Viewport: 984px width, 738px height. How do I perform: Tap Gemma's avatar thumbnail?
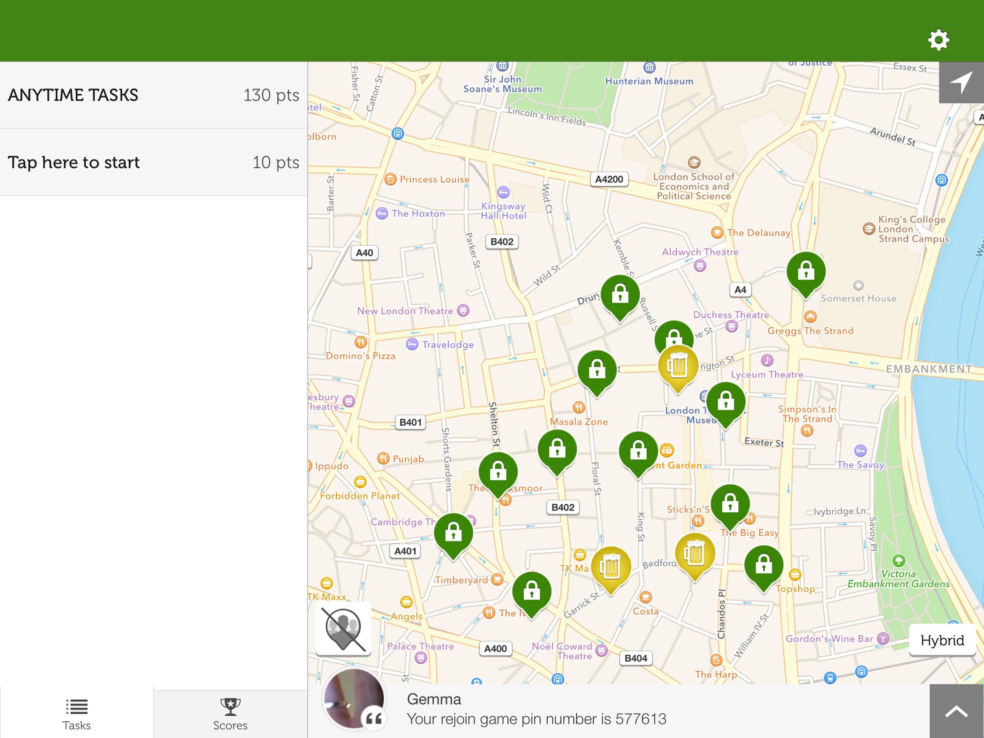[x=354, y=698]
